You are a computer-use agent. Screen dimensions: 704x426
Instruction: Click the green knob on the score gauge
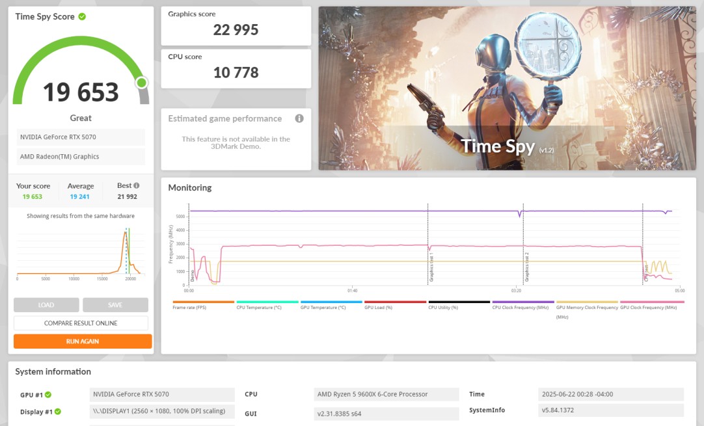[x=141, y=83]
